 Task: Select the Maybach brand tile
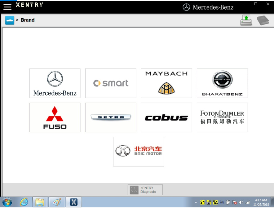pos(166,83)
